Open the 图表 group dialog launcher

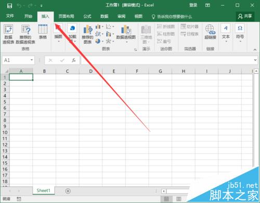(135, 50)
